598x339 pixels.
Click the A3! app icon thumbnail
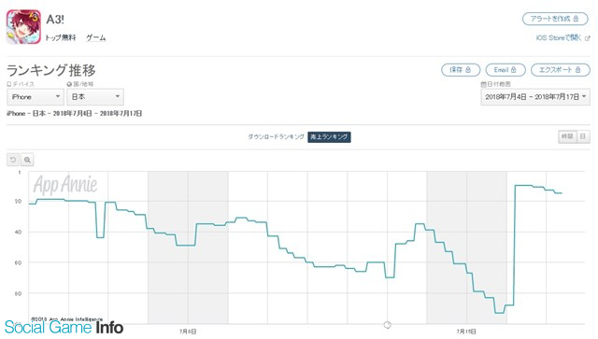(23, 27)
